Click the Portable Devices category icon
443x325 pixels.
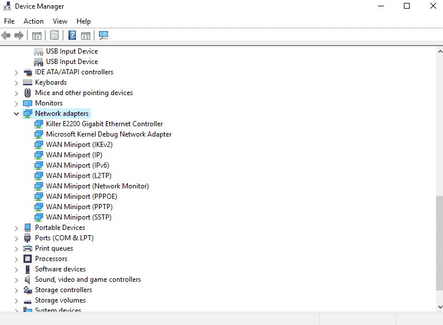coord(28,228)
